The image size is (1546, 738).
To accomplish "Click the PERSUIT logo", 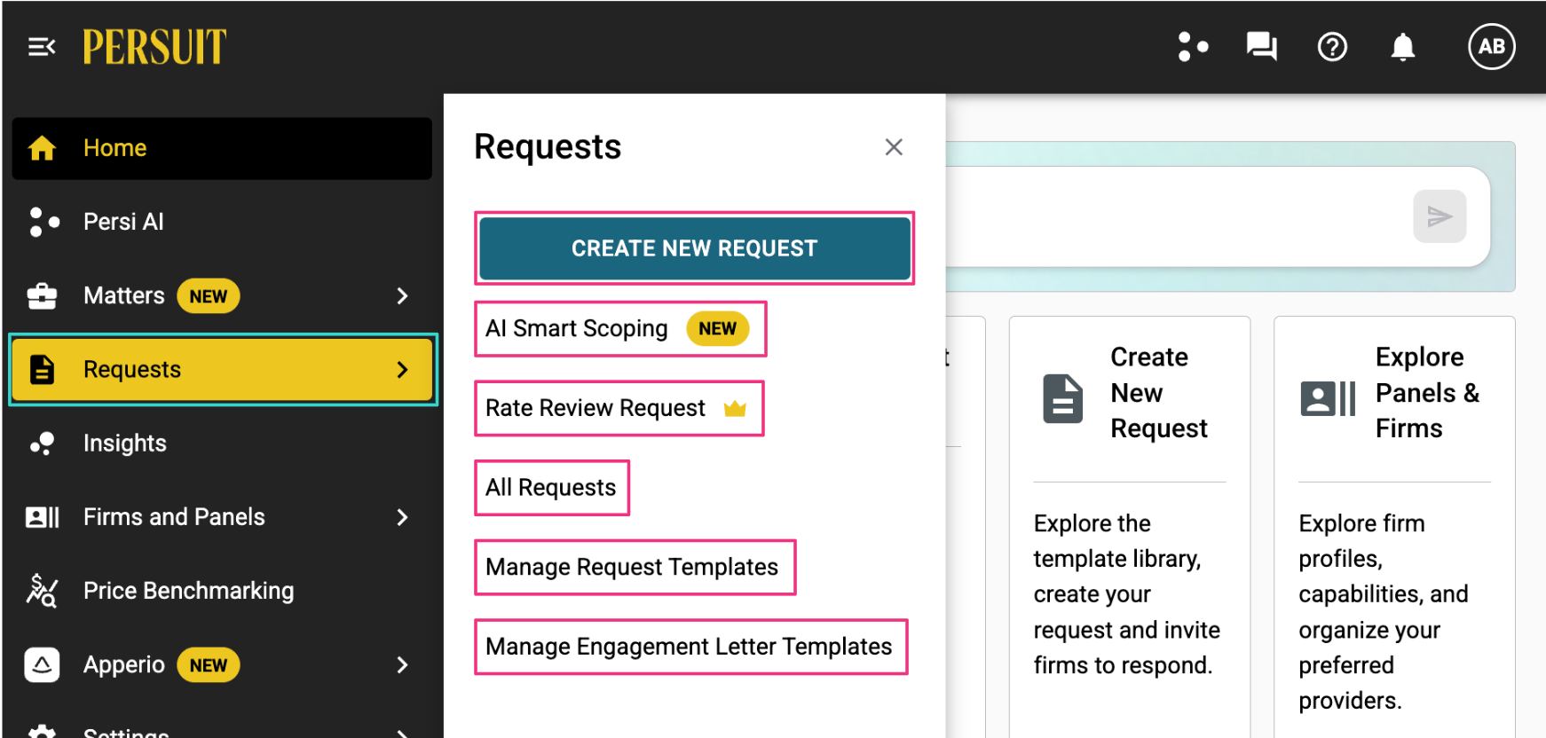I will pos(154,47).
